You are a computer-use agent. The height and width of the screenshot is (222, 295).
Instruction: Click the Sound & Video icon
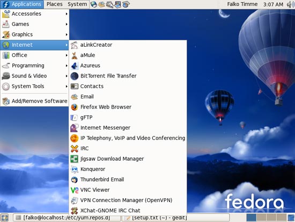[x=6, y=76]
